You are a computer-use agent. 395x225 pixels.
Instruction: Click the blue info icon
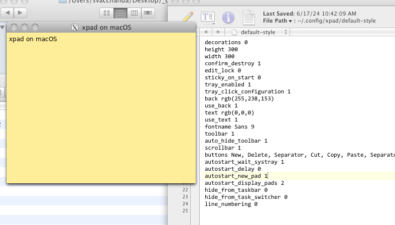(228, 18)
